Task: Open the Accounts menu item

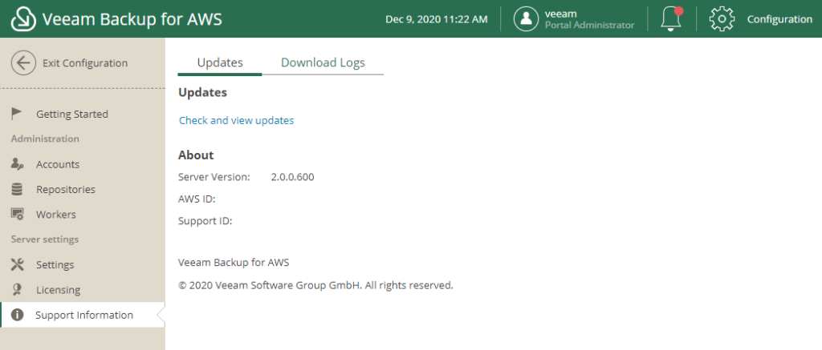Action: tap(83, 164)
